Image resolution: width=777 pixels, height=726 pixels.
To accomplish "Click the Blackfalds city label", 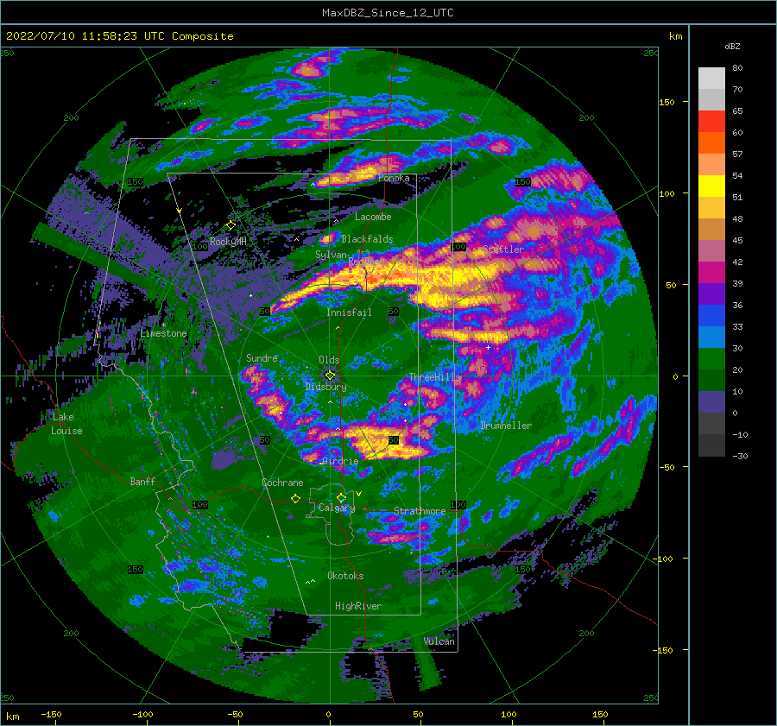I will pos(367,239).
